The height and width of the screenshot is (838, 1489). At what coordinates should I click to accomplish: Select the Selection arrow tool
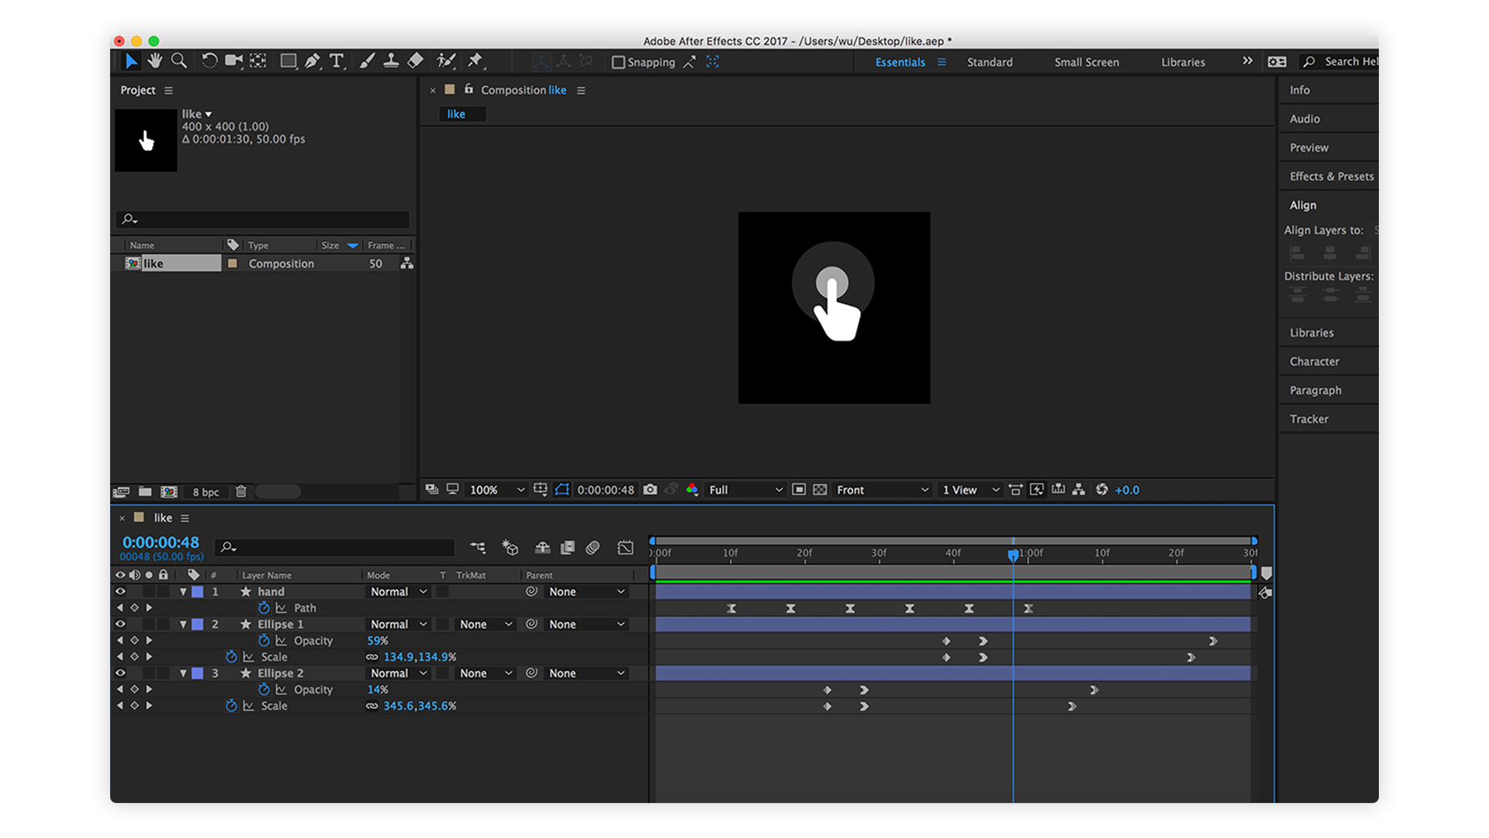tap(131, 61)
